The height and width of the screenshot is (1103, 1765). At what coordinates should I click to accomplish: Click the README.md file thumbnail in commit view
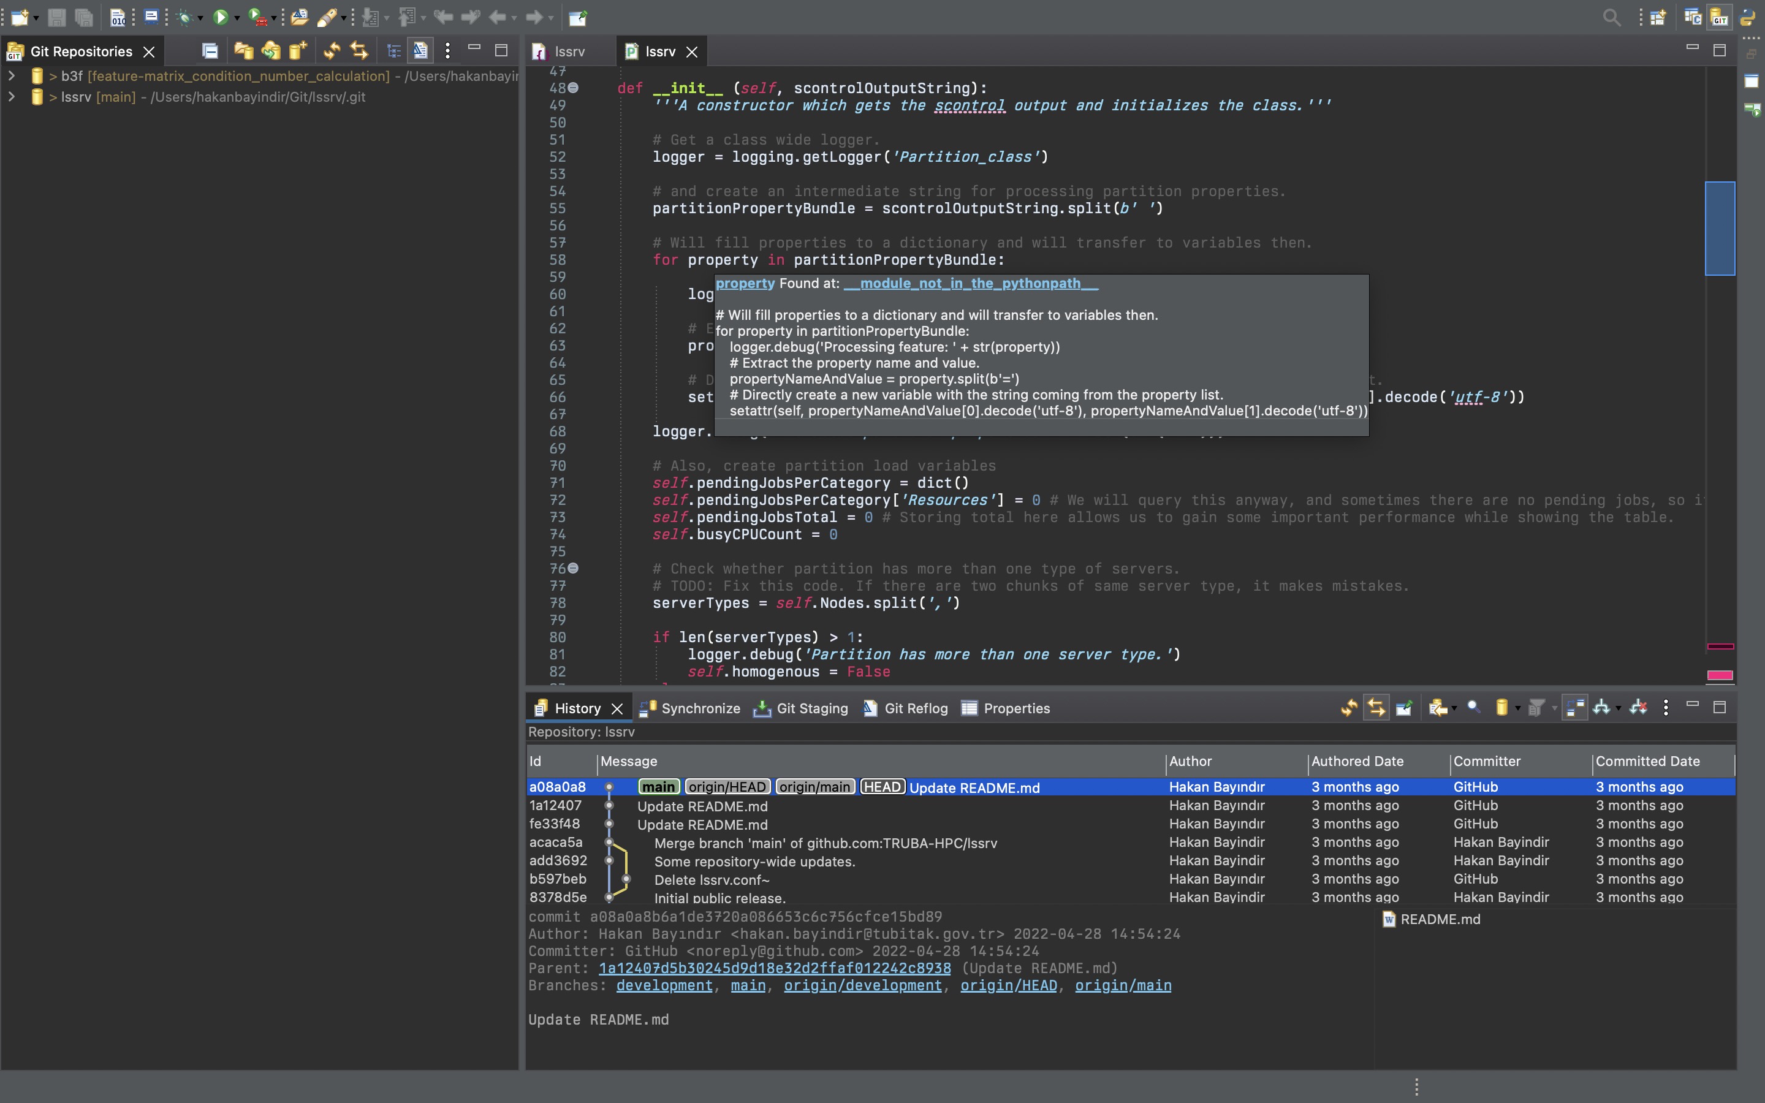coord(1431,917)
